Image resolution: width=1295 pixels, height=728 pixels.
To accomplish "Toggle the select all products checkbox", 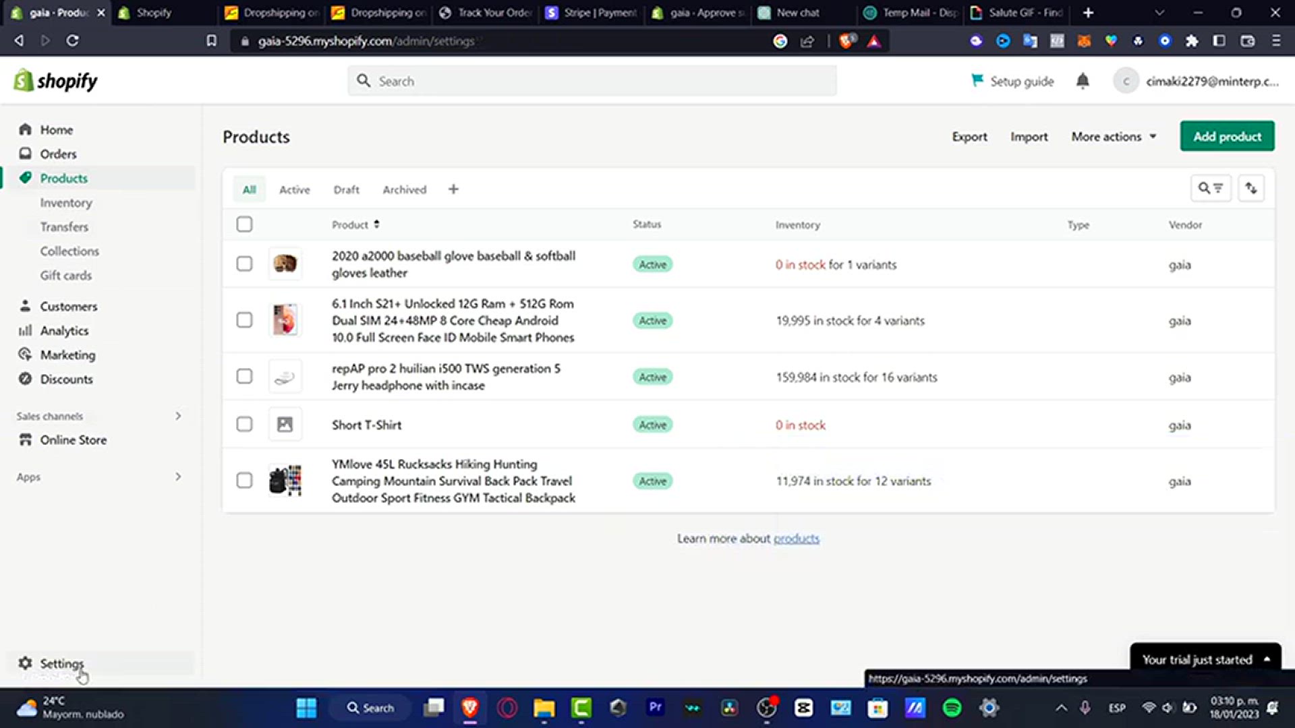I will (x=244, y=224).
